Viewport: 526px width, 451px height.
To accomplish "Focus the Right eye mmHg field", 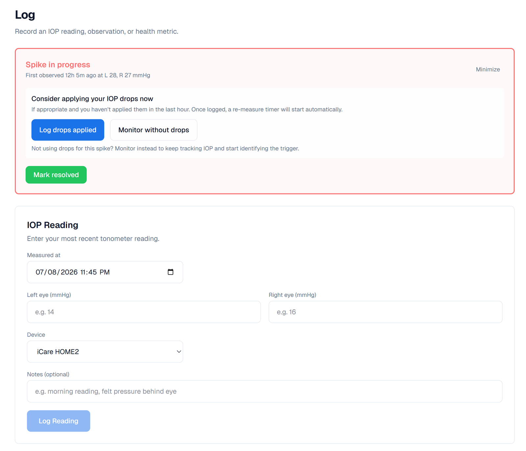I will click(x=385, y=312).
